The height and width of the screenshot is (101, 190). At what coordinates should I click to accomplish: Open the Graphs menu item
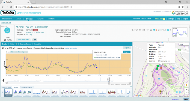[x=40, y=19]
